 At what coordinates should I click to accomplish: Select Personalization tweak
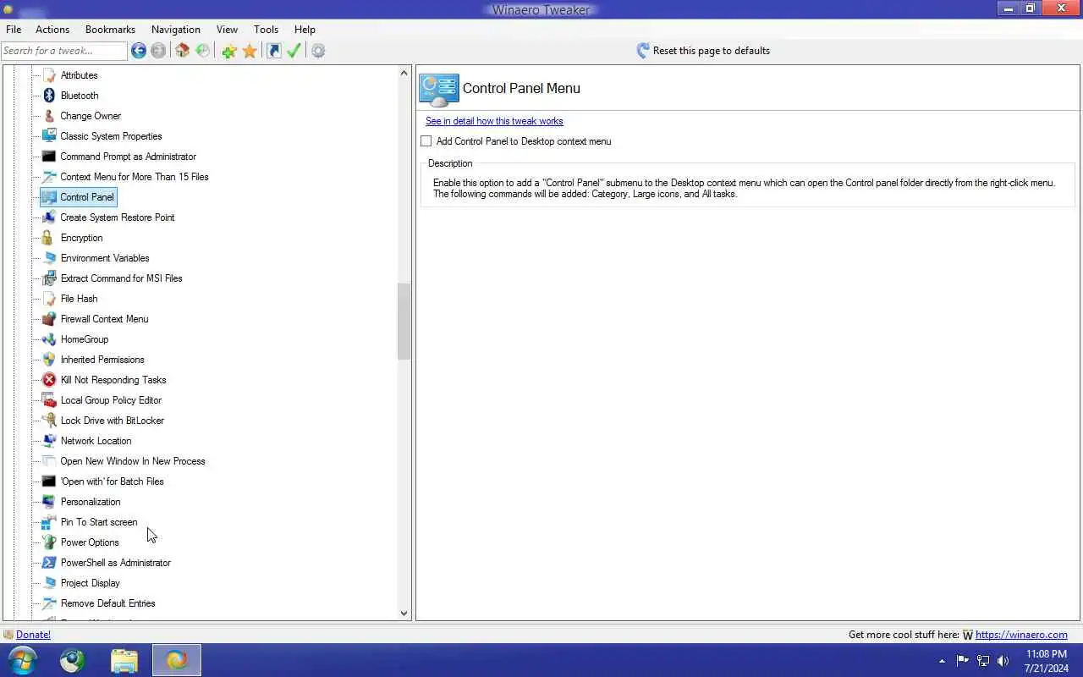tap(91, 502)
